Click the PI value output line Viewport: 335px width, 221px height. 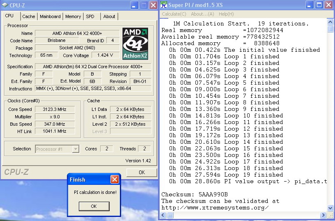click(248, 182)
